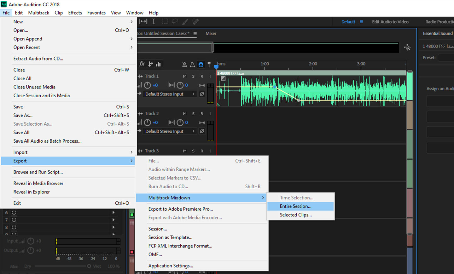The image size is (454, 274).
Task: Open effects slot 8 arrow menu
Action: click(113, 227)
